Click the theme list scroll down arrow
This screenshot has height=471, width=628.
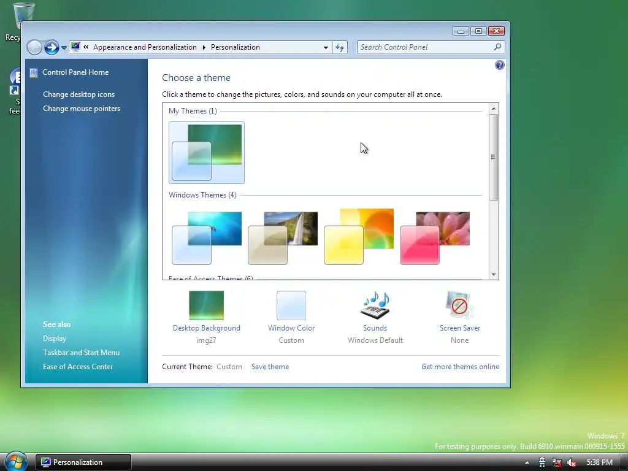click(494, 275)
